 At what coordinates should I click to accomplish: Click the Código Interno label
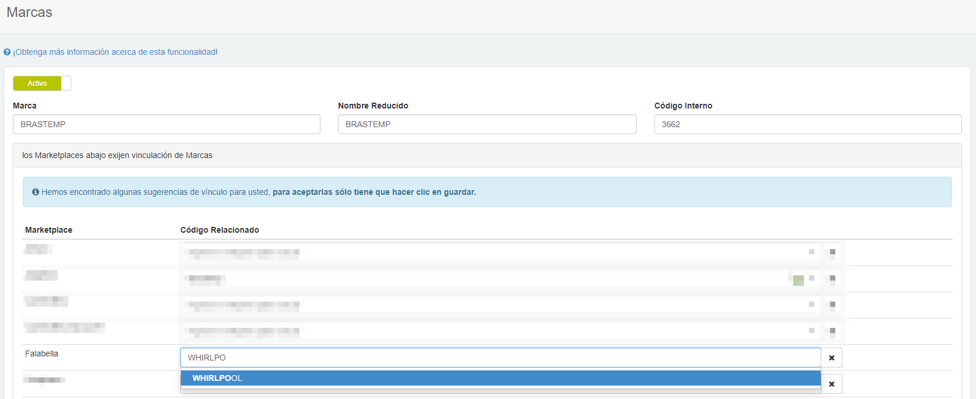(684, 106)
